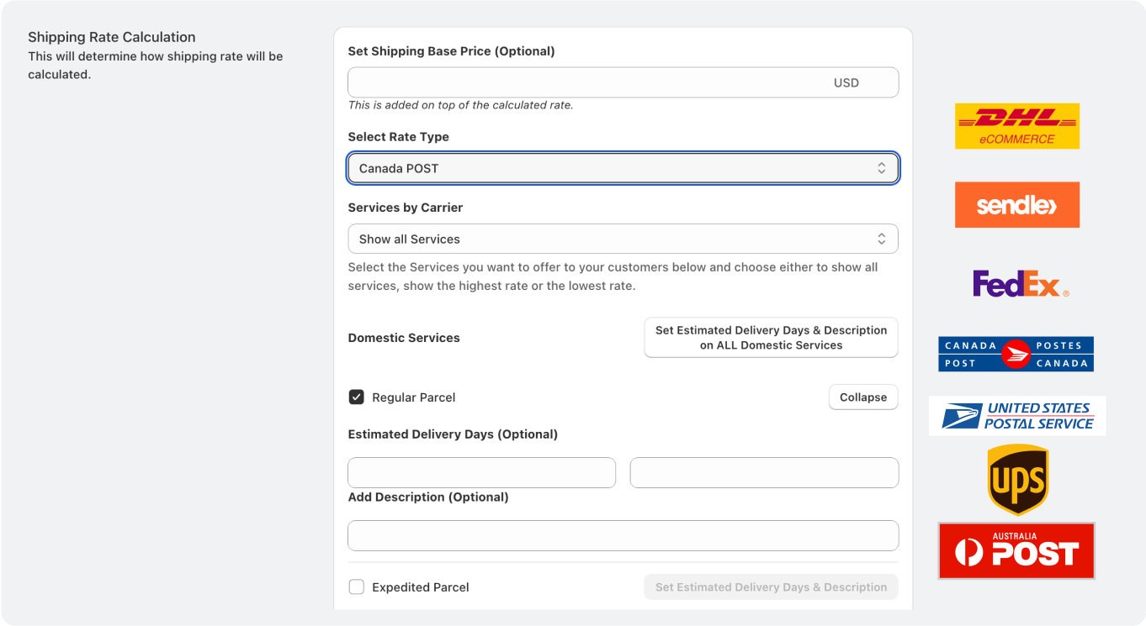Click the Add Description text field
Screen dimensions: 1146x626
(623, 536)
